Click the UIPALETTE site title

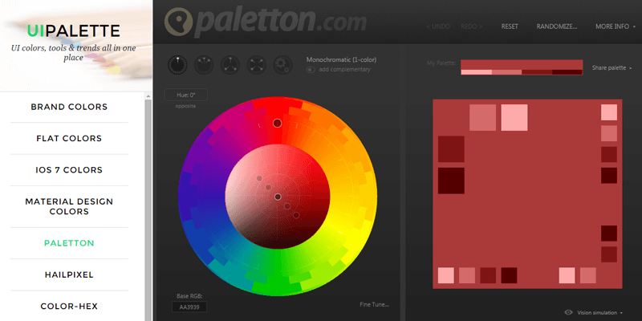74,30
